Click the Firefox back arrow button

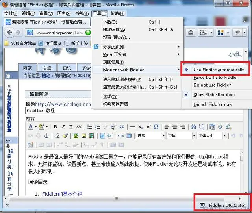[x=9, y=33]
